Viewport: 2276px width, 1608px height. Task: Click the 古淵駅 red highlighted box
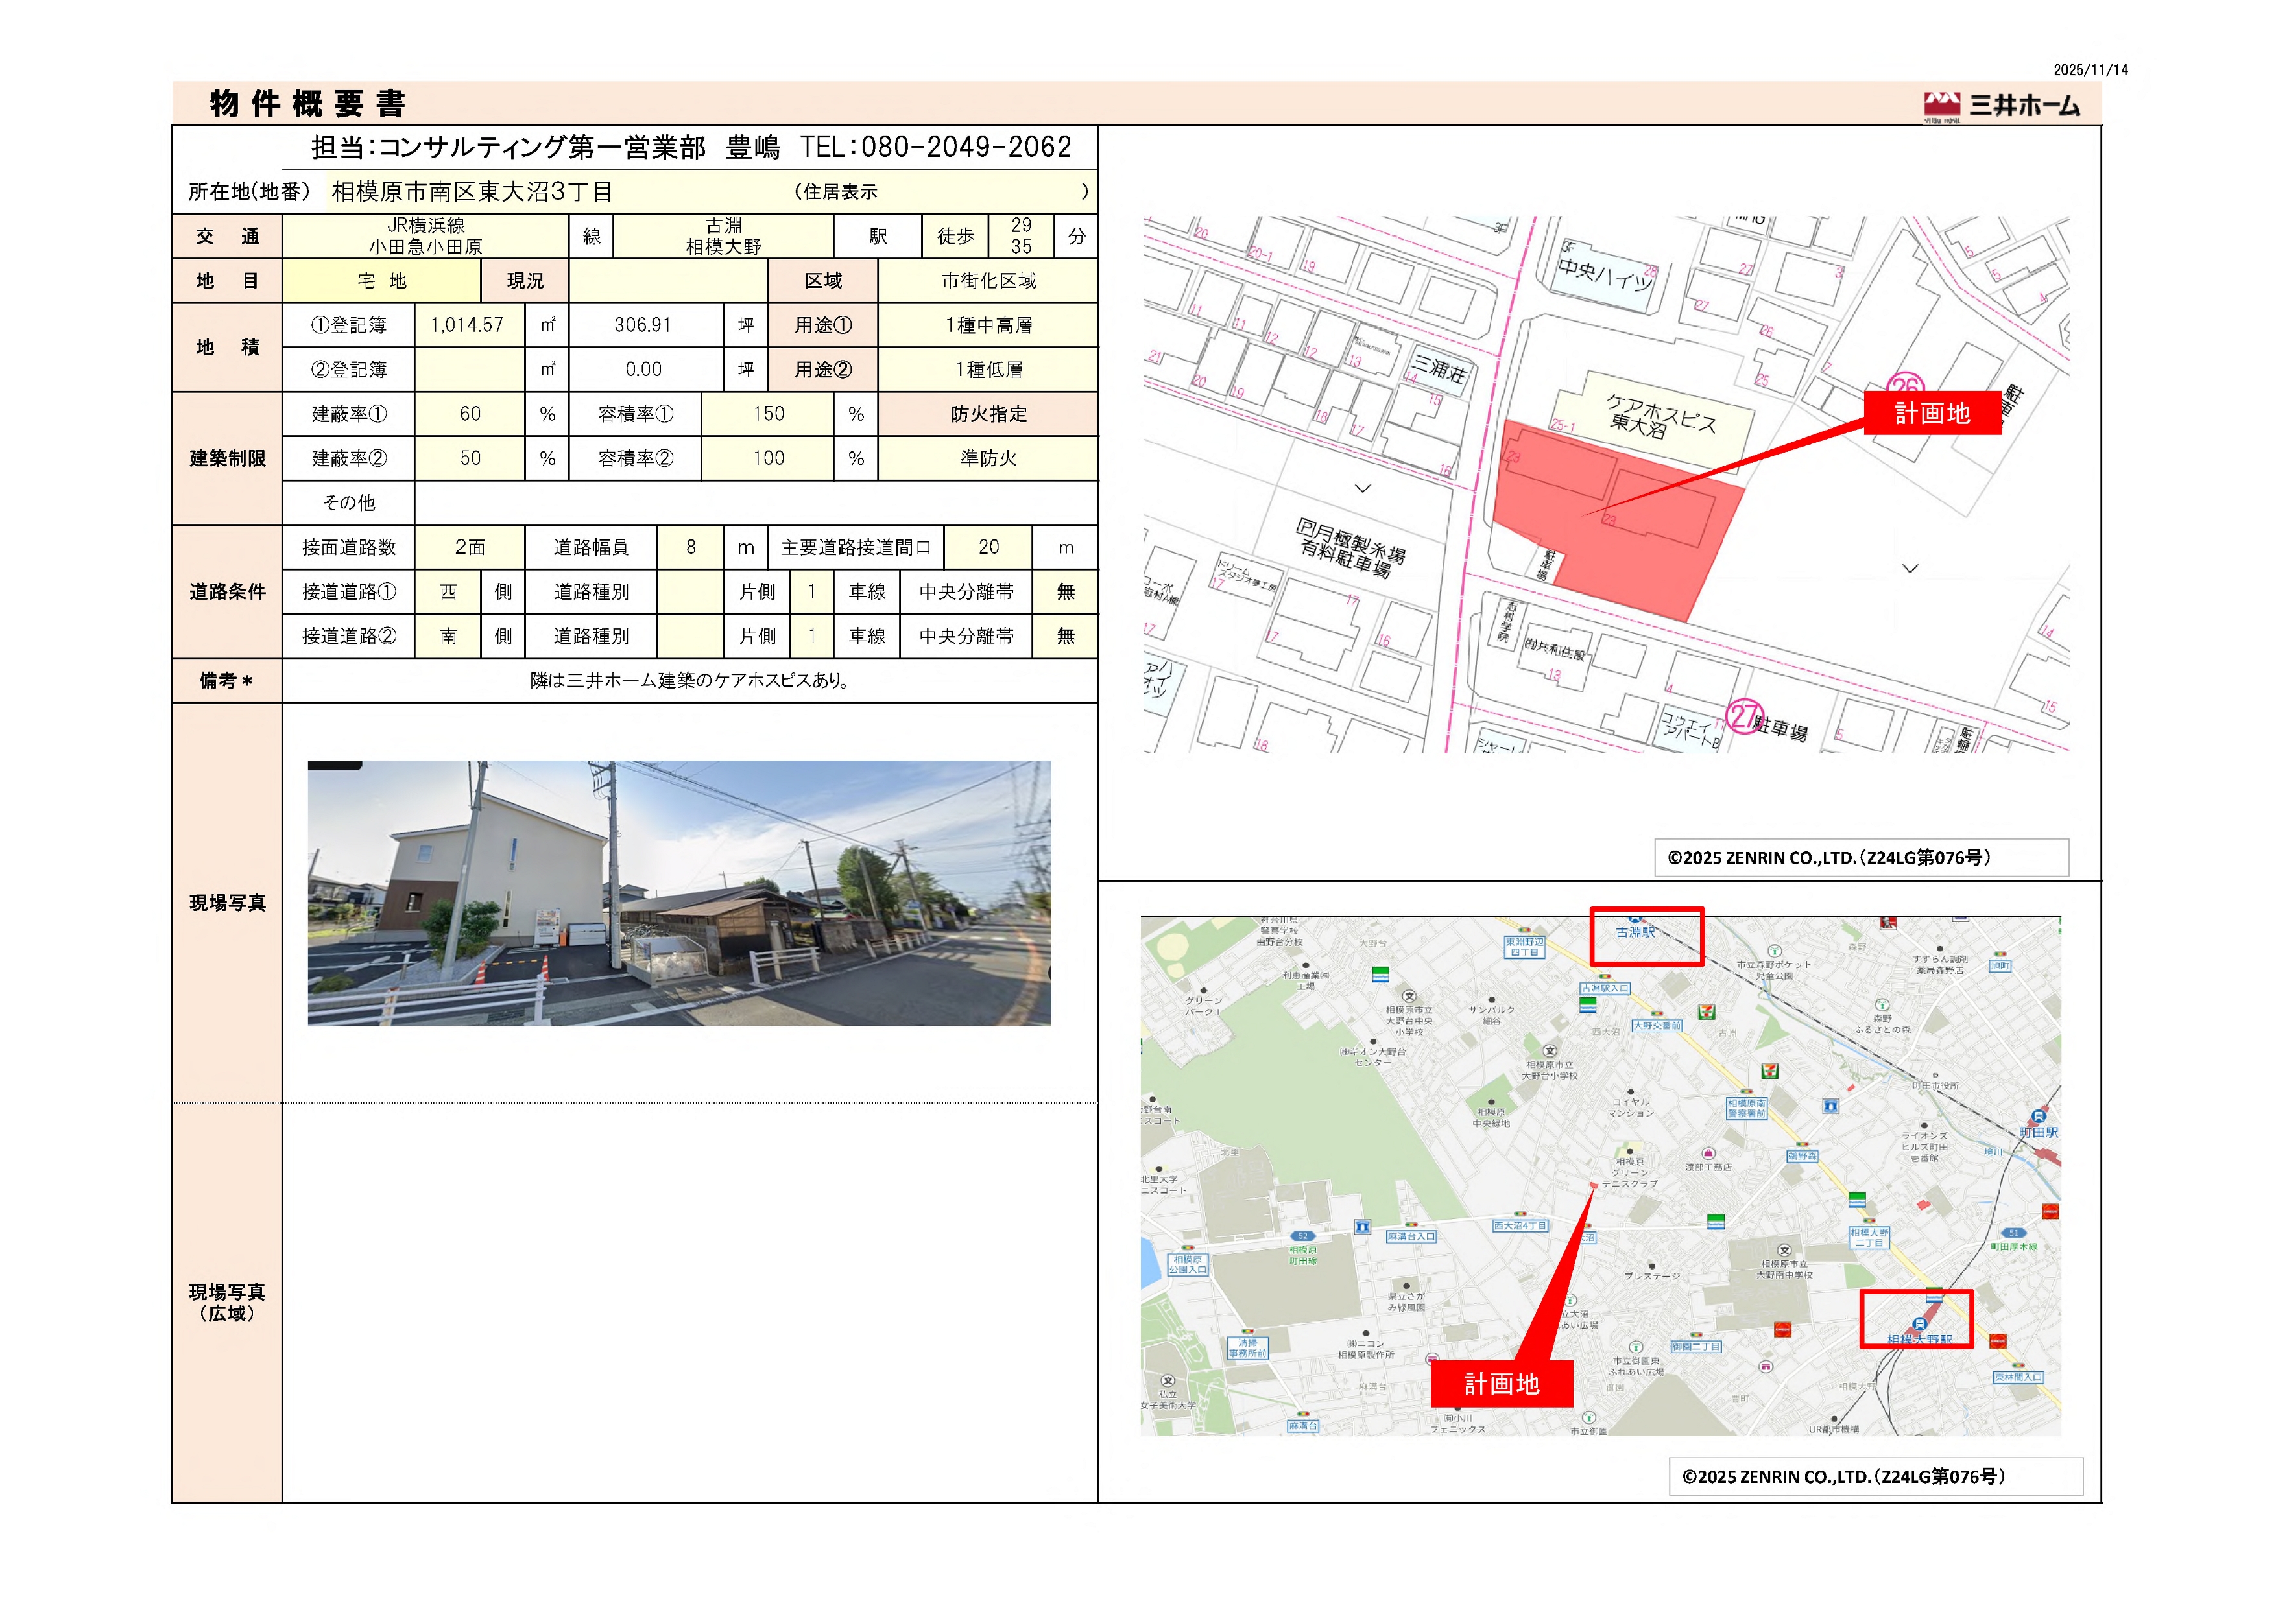tap(1647, 936)
